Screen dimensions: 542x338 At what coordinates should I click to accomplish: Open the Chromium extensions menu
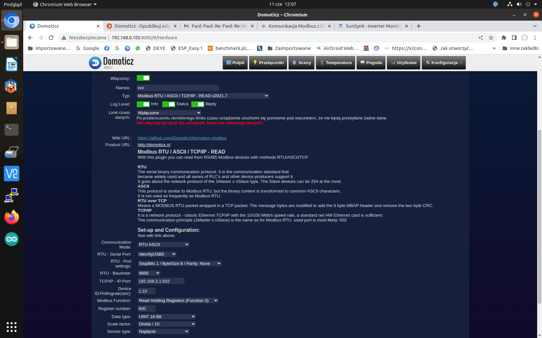[x=504, y=38]
